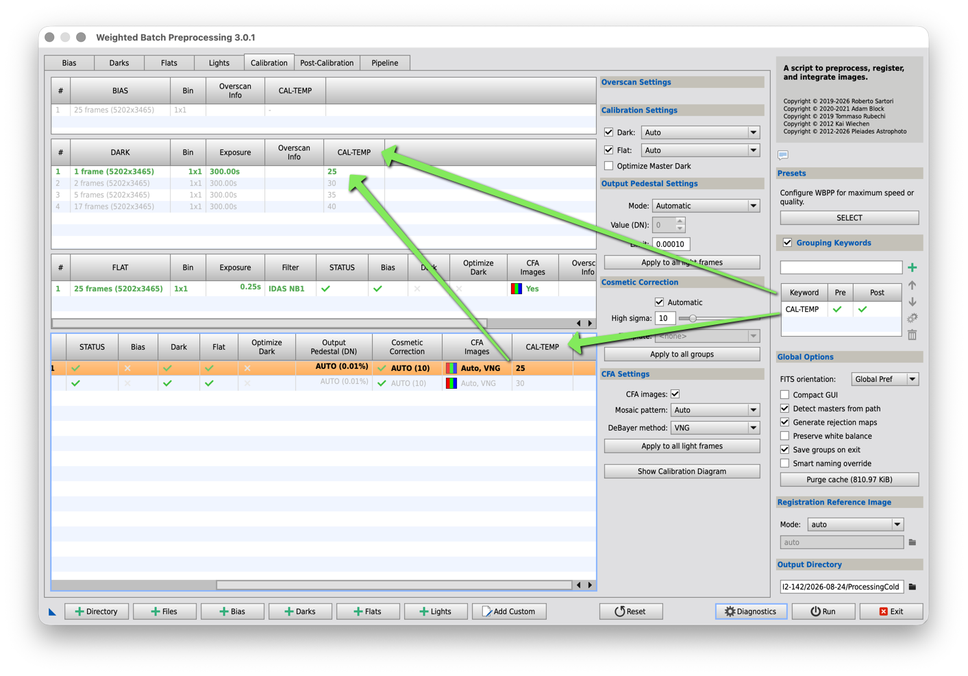Toggle Generate rejection maps
The image size is (968, 676).
[x=784, y=422]
